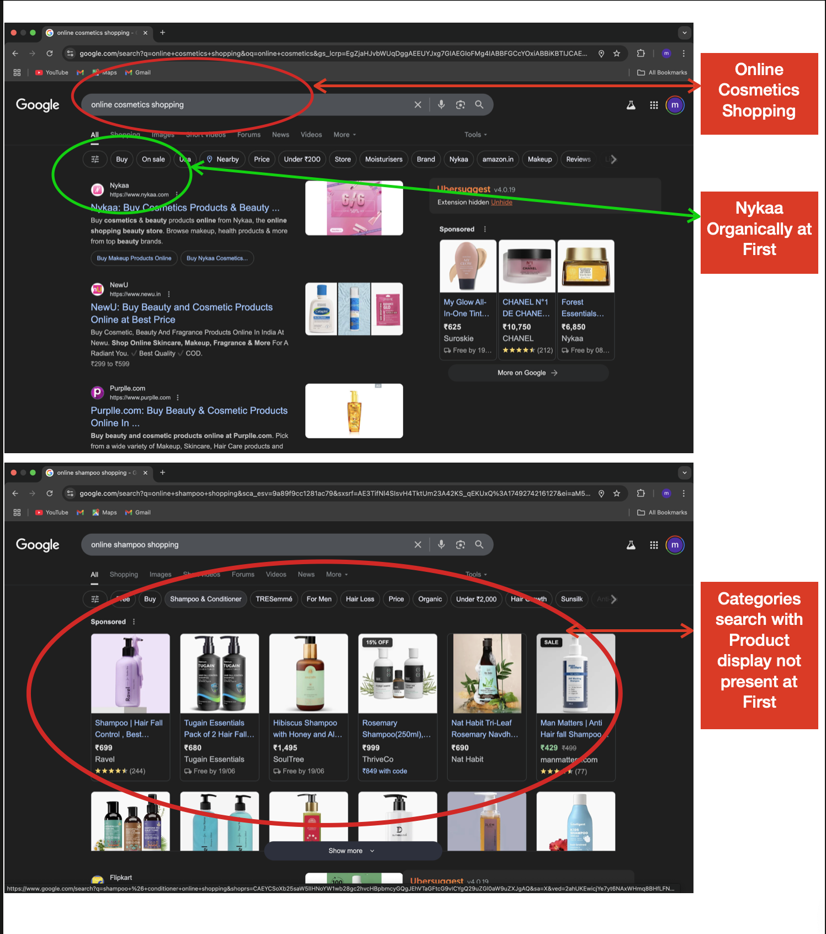826x934 pixels.
Task: Open YouTube bookmark in cosmetics window
Action: [x=52, y=72]
